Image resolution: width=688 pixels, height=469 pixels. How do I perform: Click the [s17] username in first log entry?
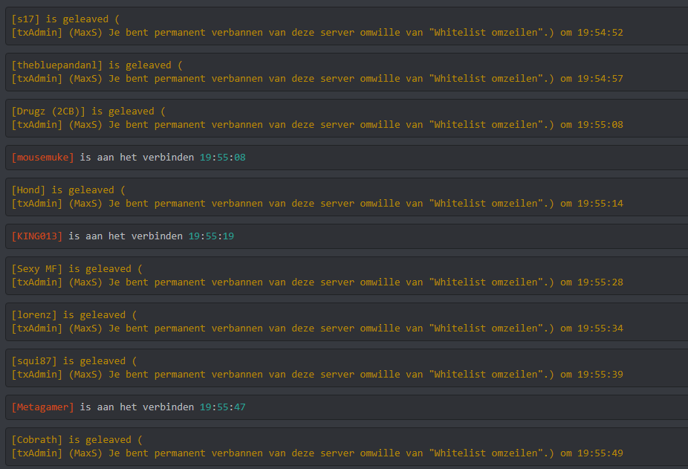pyautogui.click(x=26, y=19)
